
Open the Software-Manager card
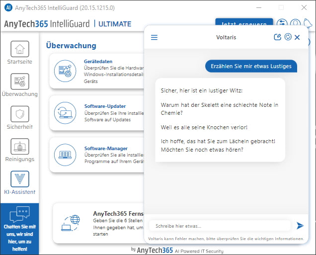coord(97,155)
